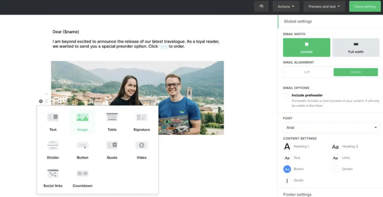Open the Global settings section

click(330, 21)
